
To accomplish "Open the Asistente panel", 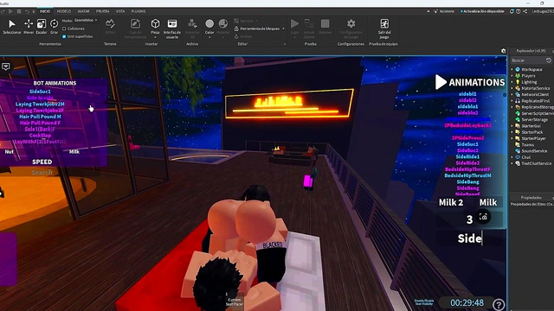I will coord(444,11).
